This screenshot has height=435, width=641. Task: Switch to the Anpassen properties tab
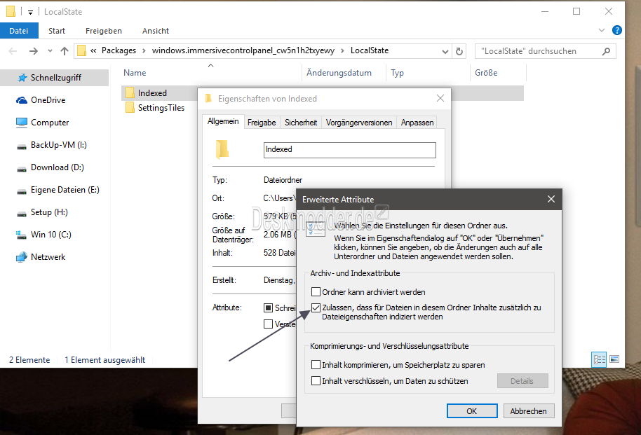click(417, 123)
